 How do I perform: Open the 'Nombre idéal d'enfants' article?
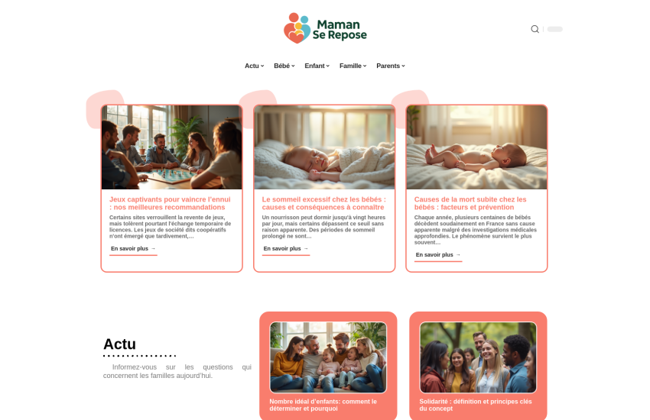point(323,405)
